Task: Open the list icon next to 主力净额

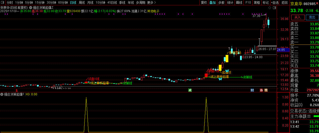Action: [309, 116]
